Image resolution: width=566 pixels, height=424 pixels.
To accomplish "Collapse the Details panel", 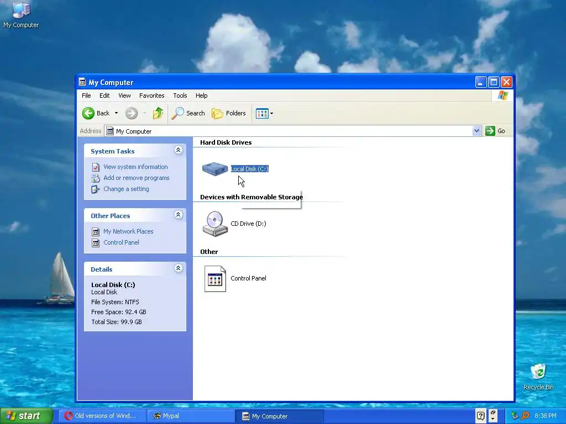I will (179, 268).
